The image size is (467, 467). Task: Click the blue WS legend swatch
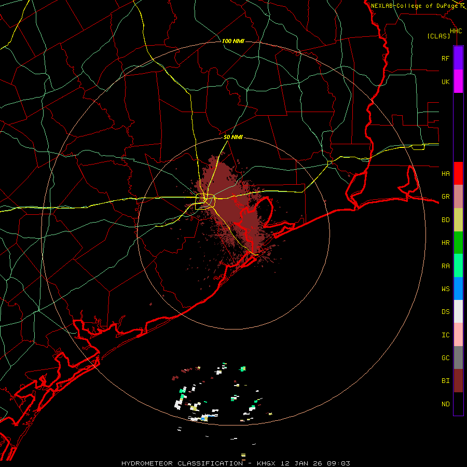(458, 289)
